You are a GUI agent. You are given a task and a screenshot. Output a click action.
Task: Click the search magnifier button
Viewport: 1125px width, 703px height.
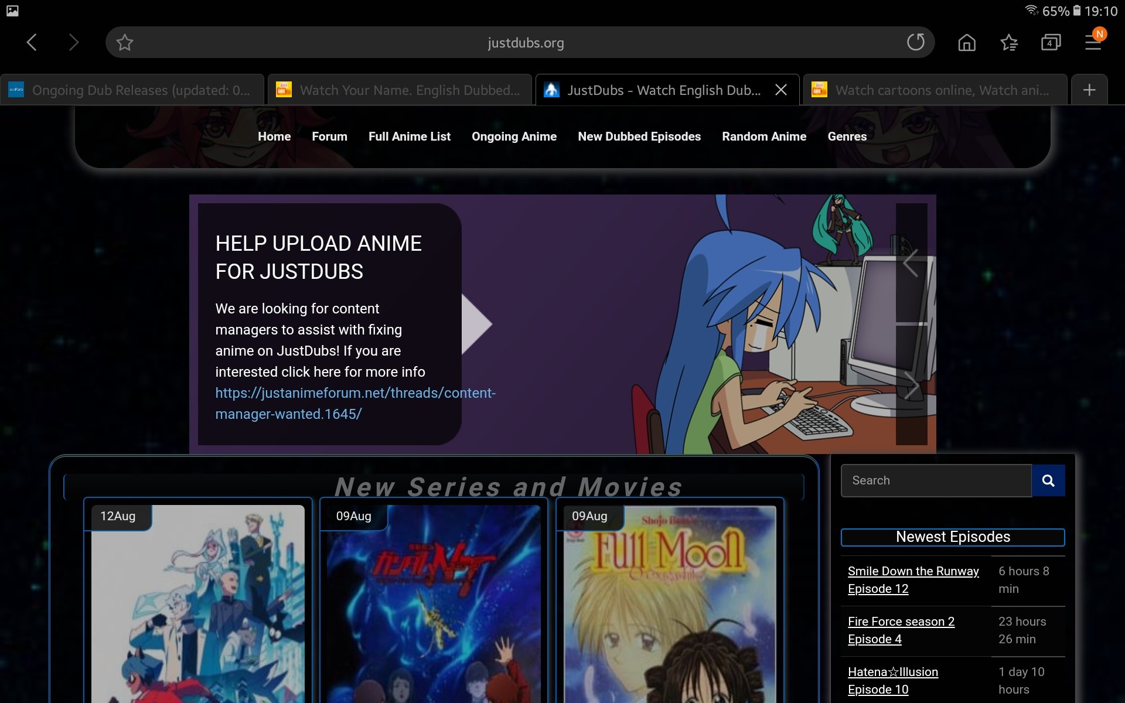click(x=1048, y=480)
